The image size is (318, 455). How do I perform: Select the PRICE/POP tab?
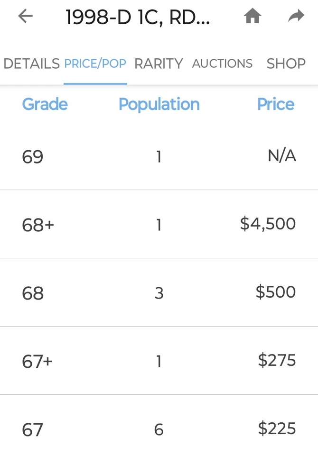tap(95, 64)
